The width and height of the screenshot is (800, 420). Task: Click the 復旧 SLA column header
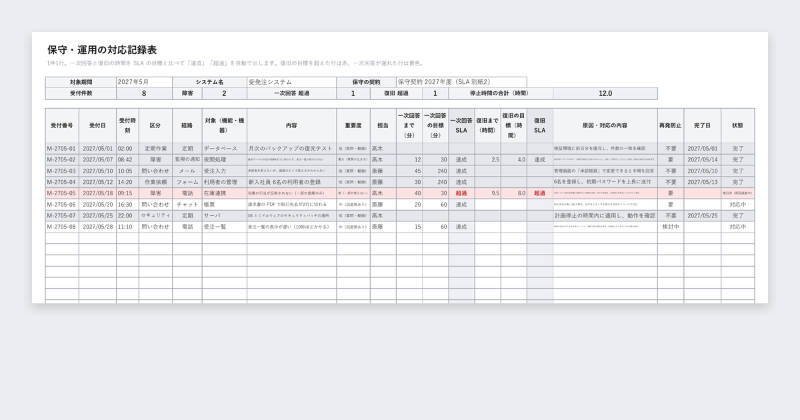(540, 125)
